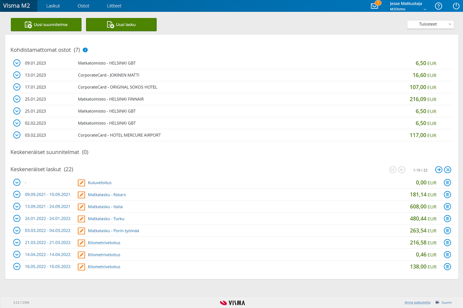The height and width of the screenshot is (308, 463).
Task: Open Matkalasku - Porin työmää link
Action: pyautogui.click(x=114, y=231)
